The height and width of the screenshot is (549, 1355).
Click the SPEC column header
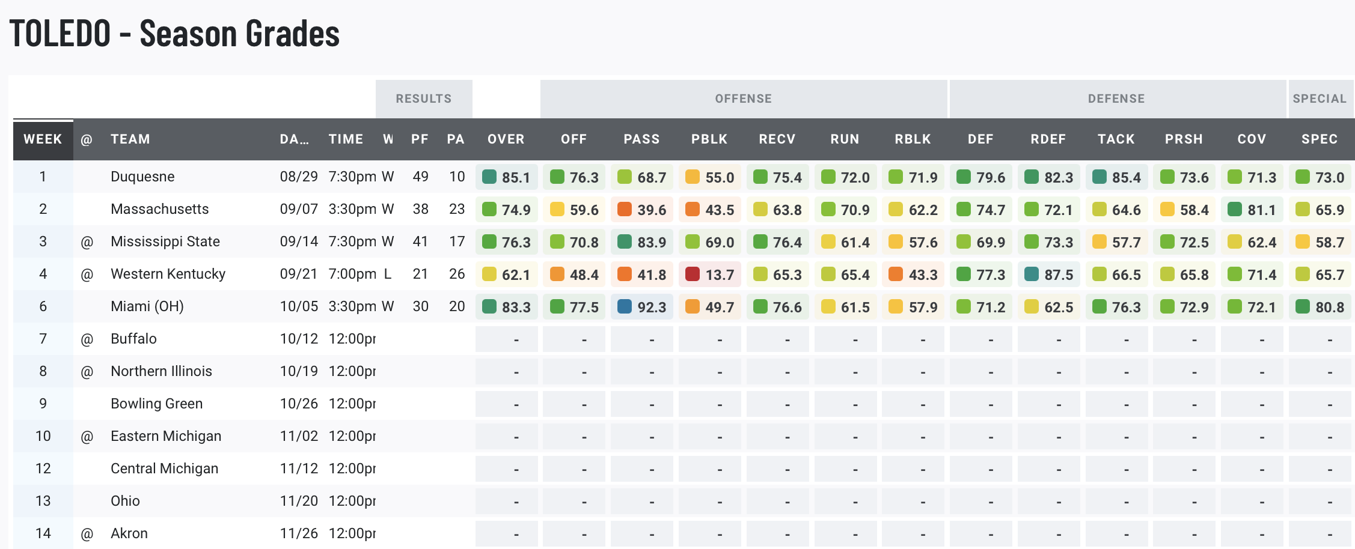(x=1320, y=139)
